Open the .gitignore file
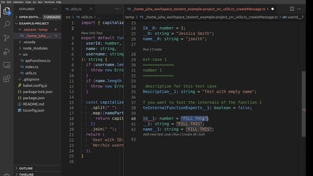The width and height of the screenshot is (313, 176). point(31,79)
